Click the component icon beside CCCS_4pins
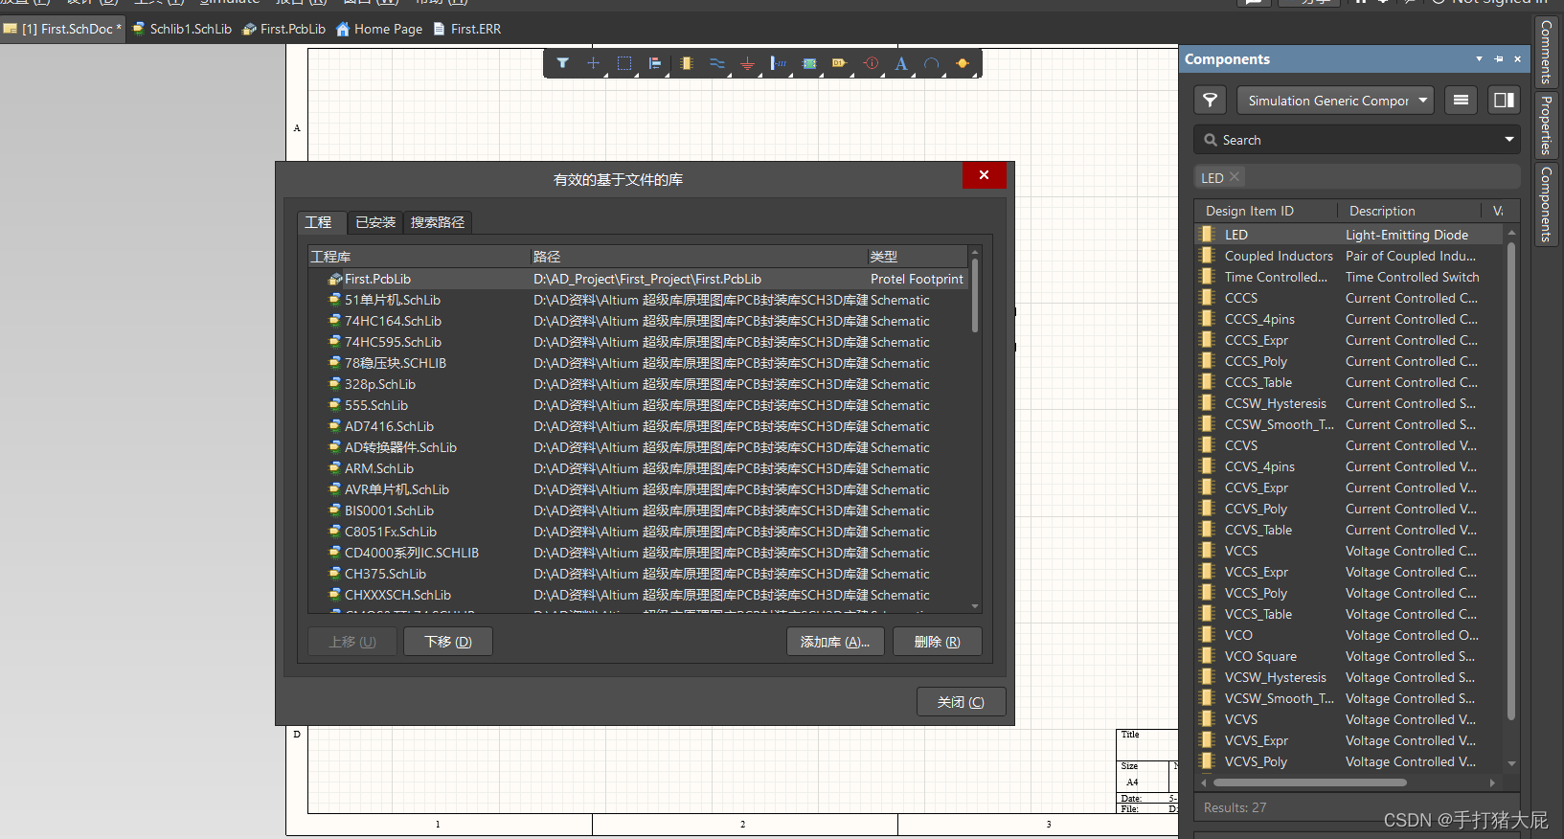The height and width of the screenshot is (839, 1564). [1207, 319]
